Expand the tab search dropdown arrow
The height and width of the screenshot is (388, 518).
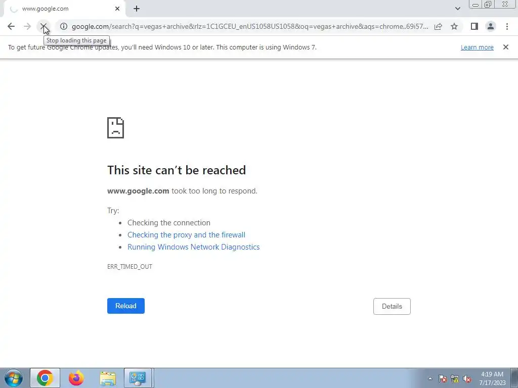(x=457, y=9)
